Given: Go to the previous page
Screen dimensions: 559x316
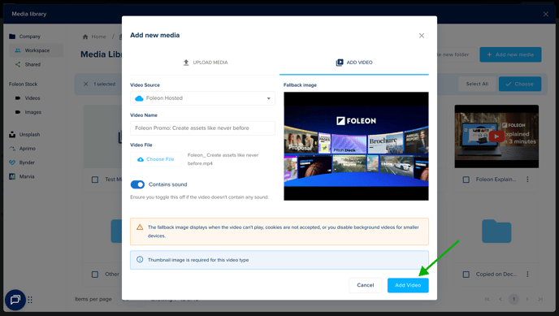Looking at the screenshot, I should tap(500, 299).
